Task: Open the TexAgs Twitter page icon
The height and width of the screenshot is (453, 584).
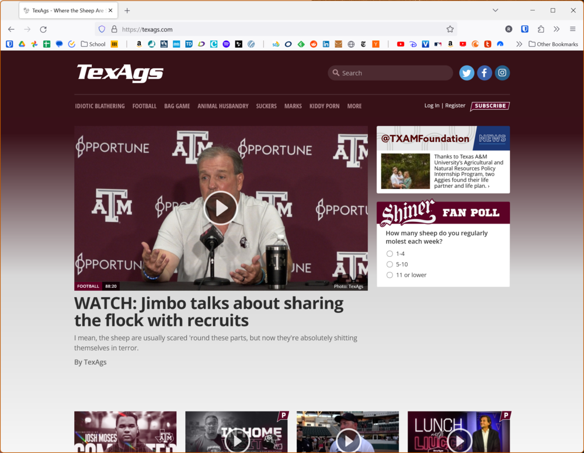Action: tap(467, 73)
